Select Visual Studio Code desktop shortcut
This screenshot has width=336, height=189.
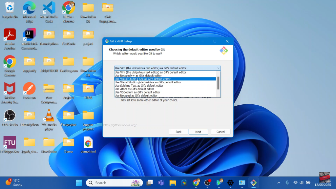click(x=49, y=12)
